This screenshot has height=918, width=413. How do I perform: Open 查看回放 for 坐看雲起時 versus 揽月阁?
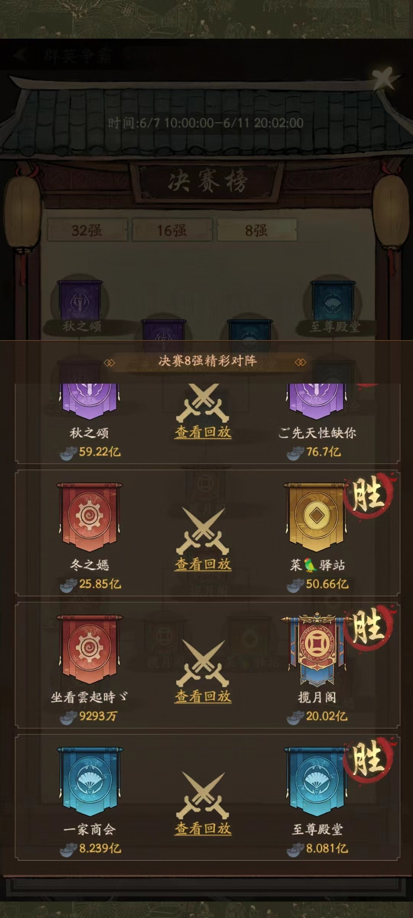(203, 696)
